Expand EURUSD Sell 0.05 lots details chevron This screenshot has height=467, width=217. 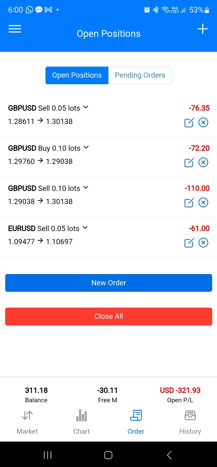click(85, 228)
